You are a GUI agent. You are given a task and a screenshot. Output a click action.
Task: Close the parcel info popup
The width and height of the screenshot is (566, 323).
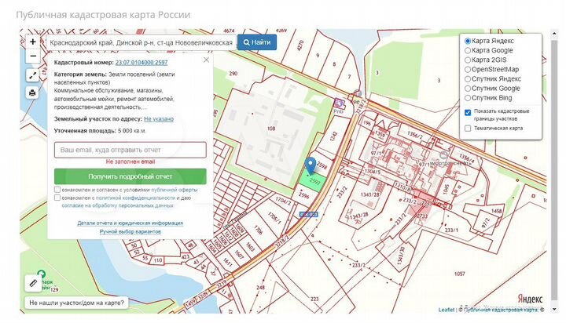pos(206,60)
